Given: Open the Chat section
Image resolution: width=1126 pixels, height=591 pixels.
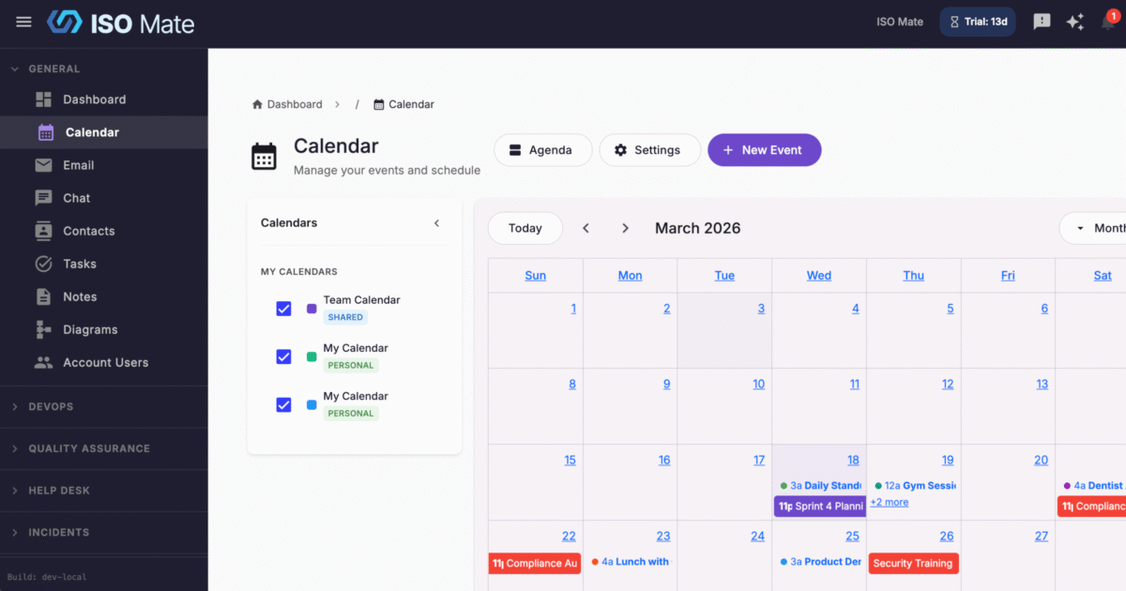Looking at the screenshot, I should (x=45, y=198).
